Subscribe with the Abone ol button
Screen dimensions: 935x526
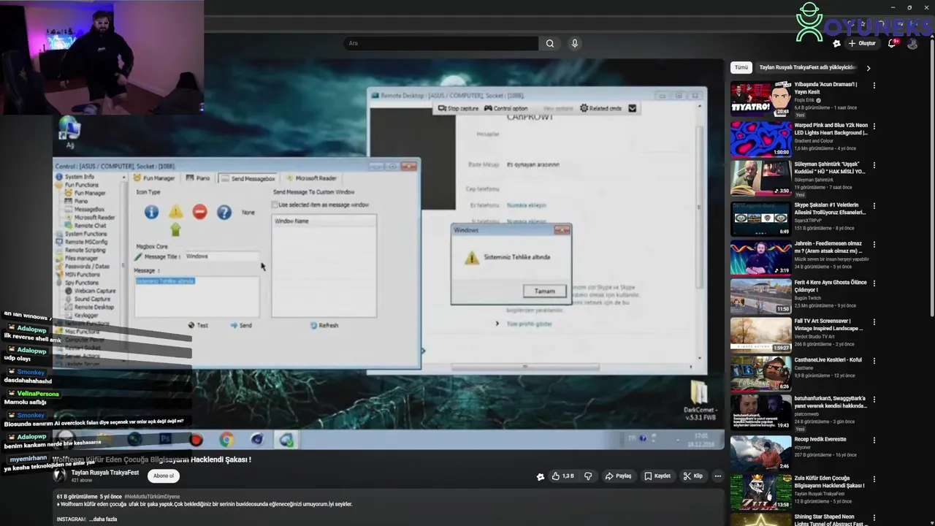[164, 476]
